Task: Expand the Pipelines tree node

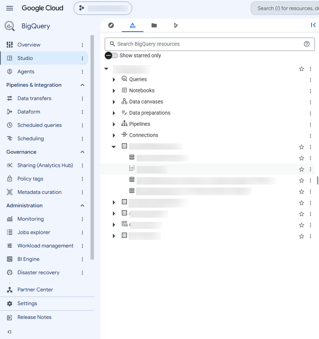Action: tap(114, 124)
